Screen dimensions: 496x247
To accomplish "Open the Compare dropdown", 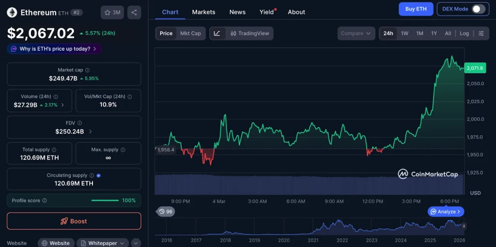I will 356,33.
